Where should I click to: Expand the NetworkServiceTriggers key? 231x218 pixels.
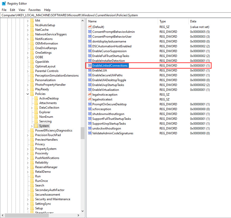click(28, 34)
